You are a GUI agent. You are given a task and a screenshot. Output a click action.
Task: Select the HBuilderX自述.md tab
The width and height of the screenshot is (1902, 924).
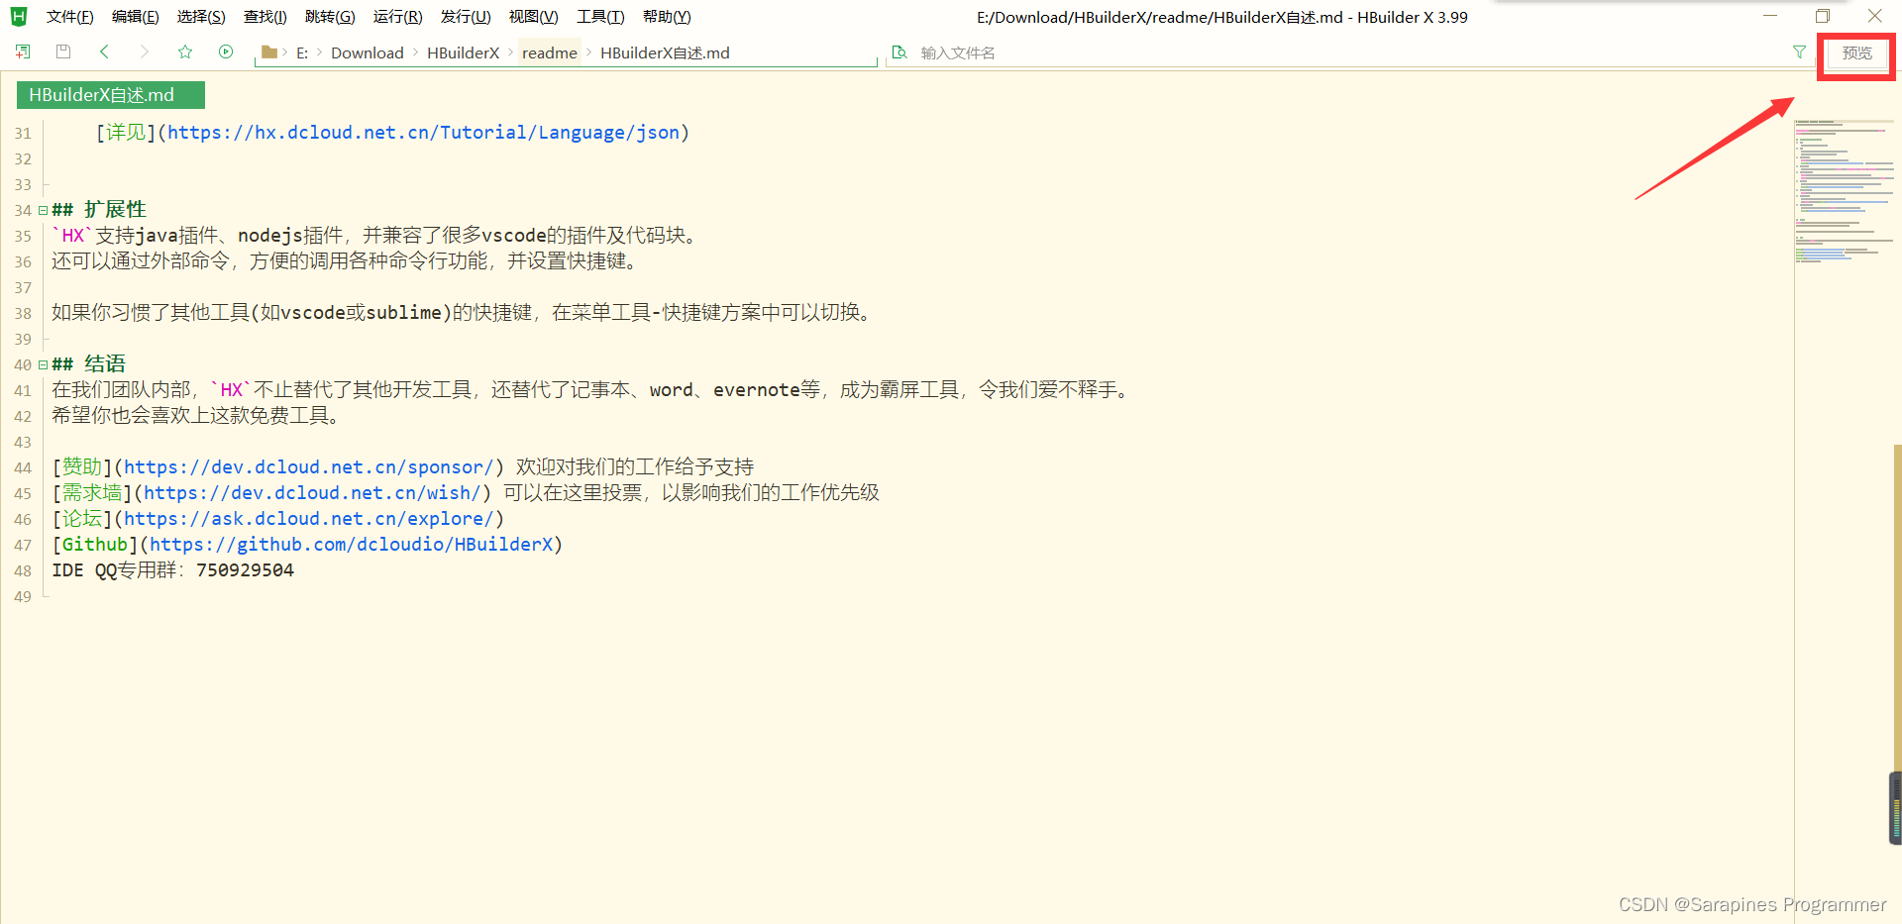point(110,95)
